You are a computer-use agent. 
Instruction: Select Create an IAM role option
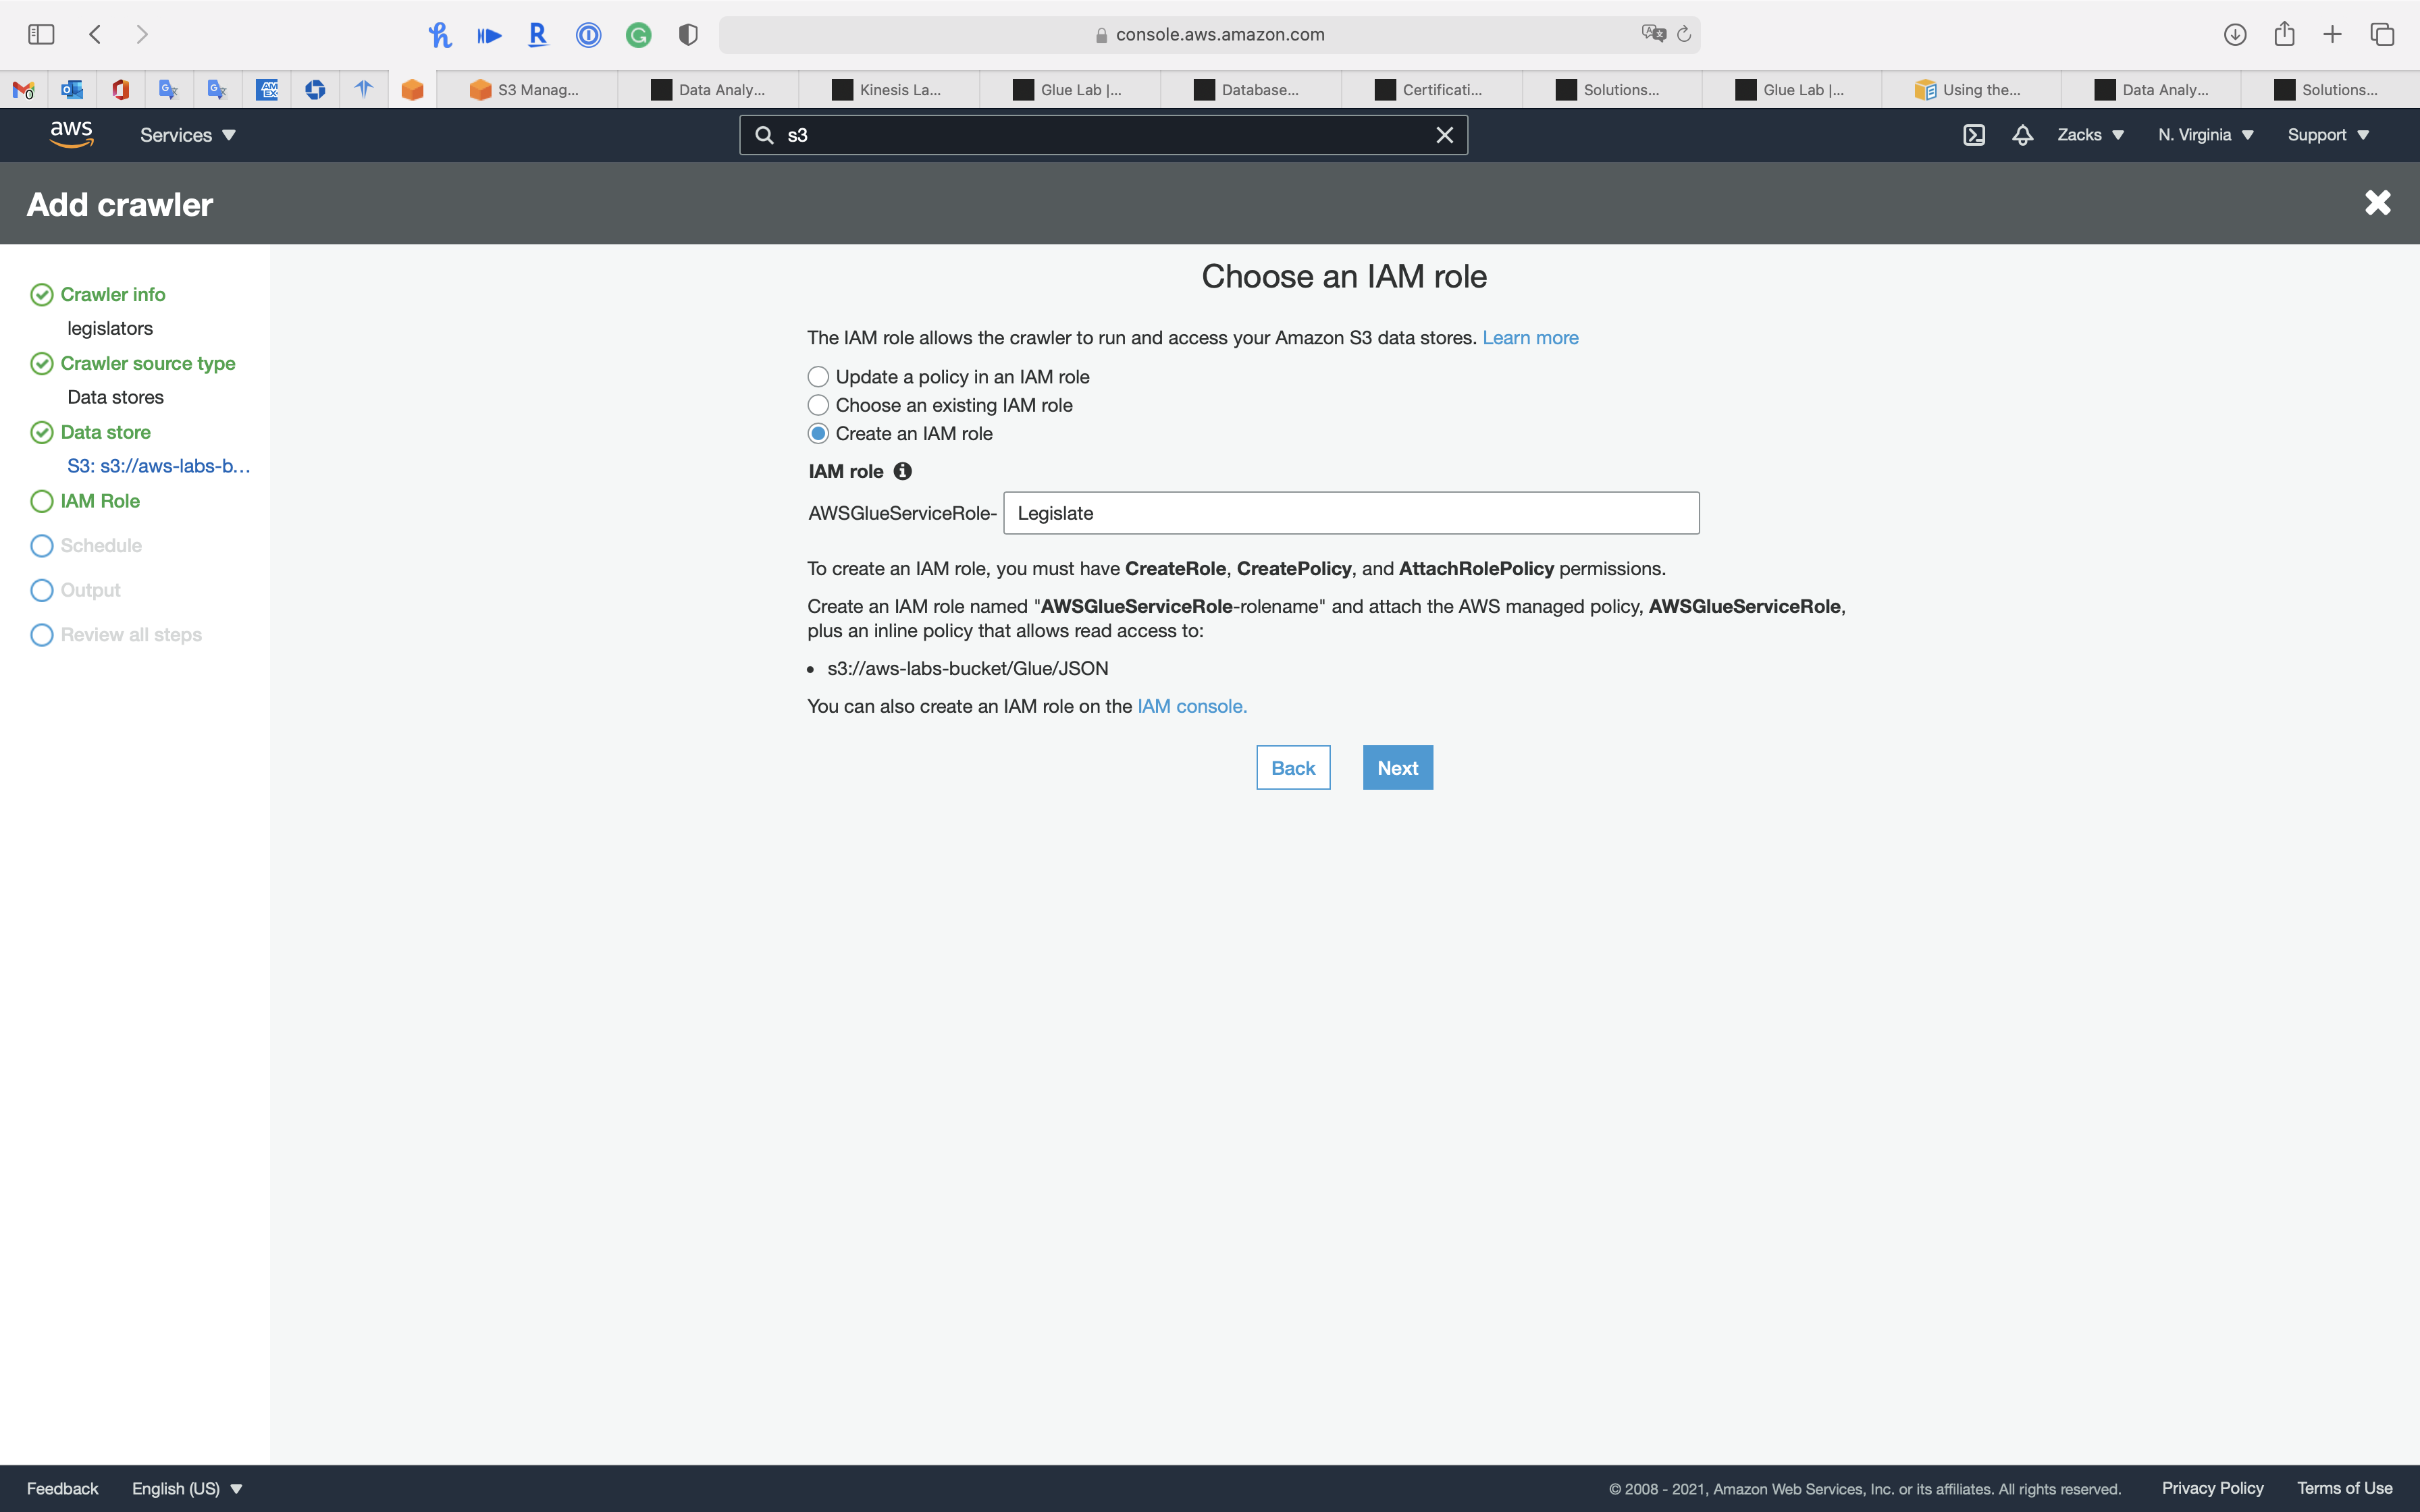pos(818,434)
